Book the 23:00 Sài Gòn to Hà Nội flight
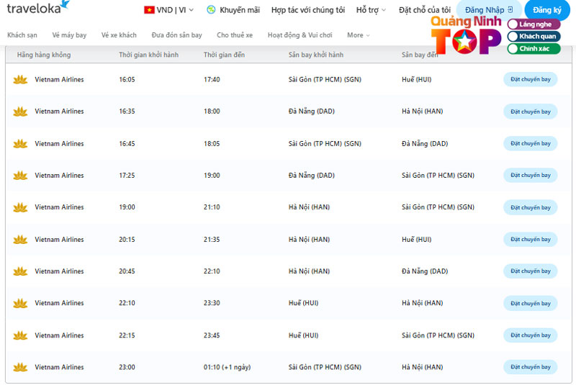The image size is (576, 385). tap(530, 367)
